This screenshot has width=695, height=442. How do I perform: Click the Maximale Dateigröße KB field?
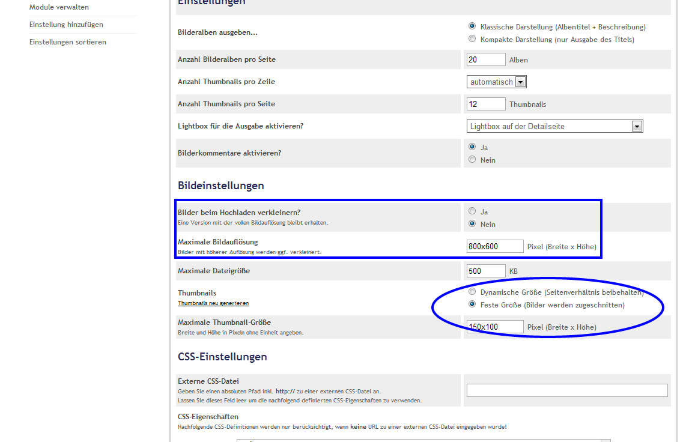tap(485, 271)
